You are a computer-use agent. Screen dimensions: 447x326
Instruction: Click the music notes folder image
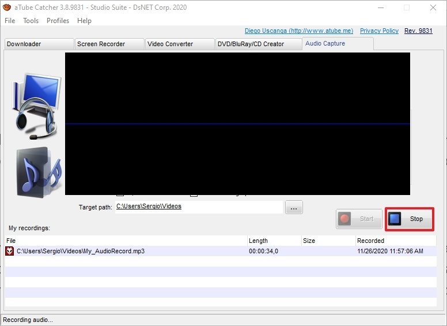tap(39, 173)
